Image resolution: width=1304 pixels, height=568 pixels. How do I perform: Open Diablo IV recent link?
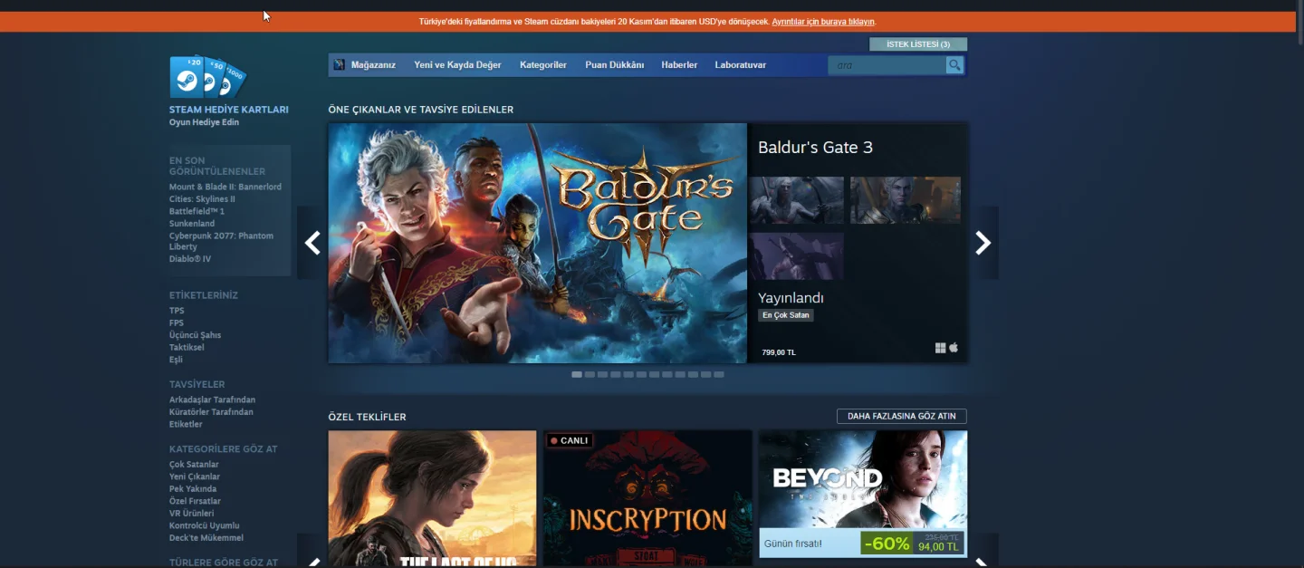tap(190, 259)
